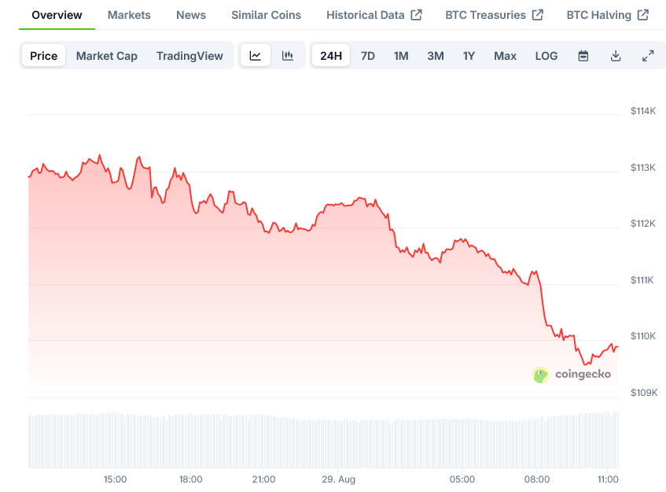Select the 7D time range
Viewport: 666px width, 492px height.
(368, 56)
